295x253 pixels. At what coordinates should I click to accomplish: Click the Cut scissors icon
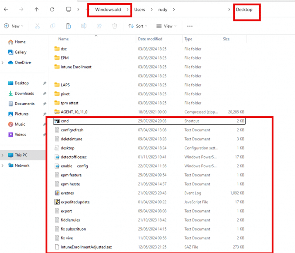(37, 26)
